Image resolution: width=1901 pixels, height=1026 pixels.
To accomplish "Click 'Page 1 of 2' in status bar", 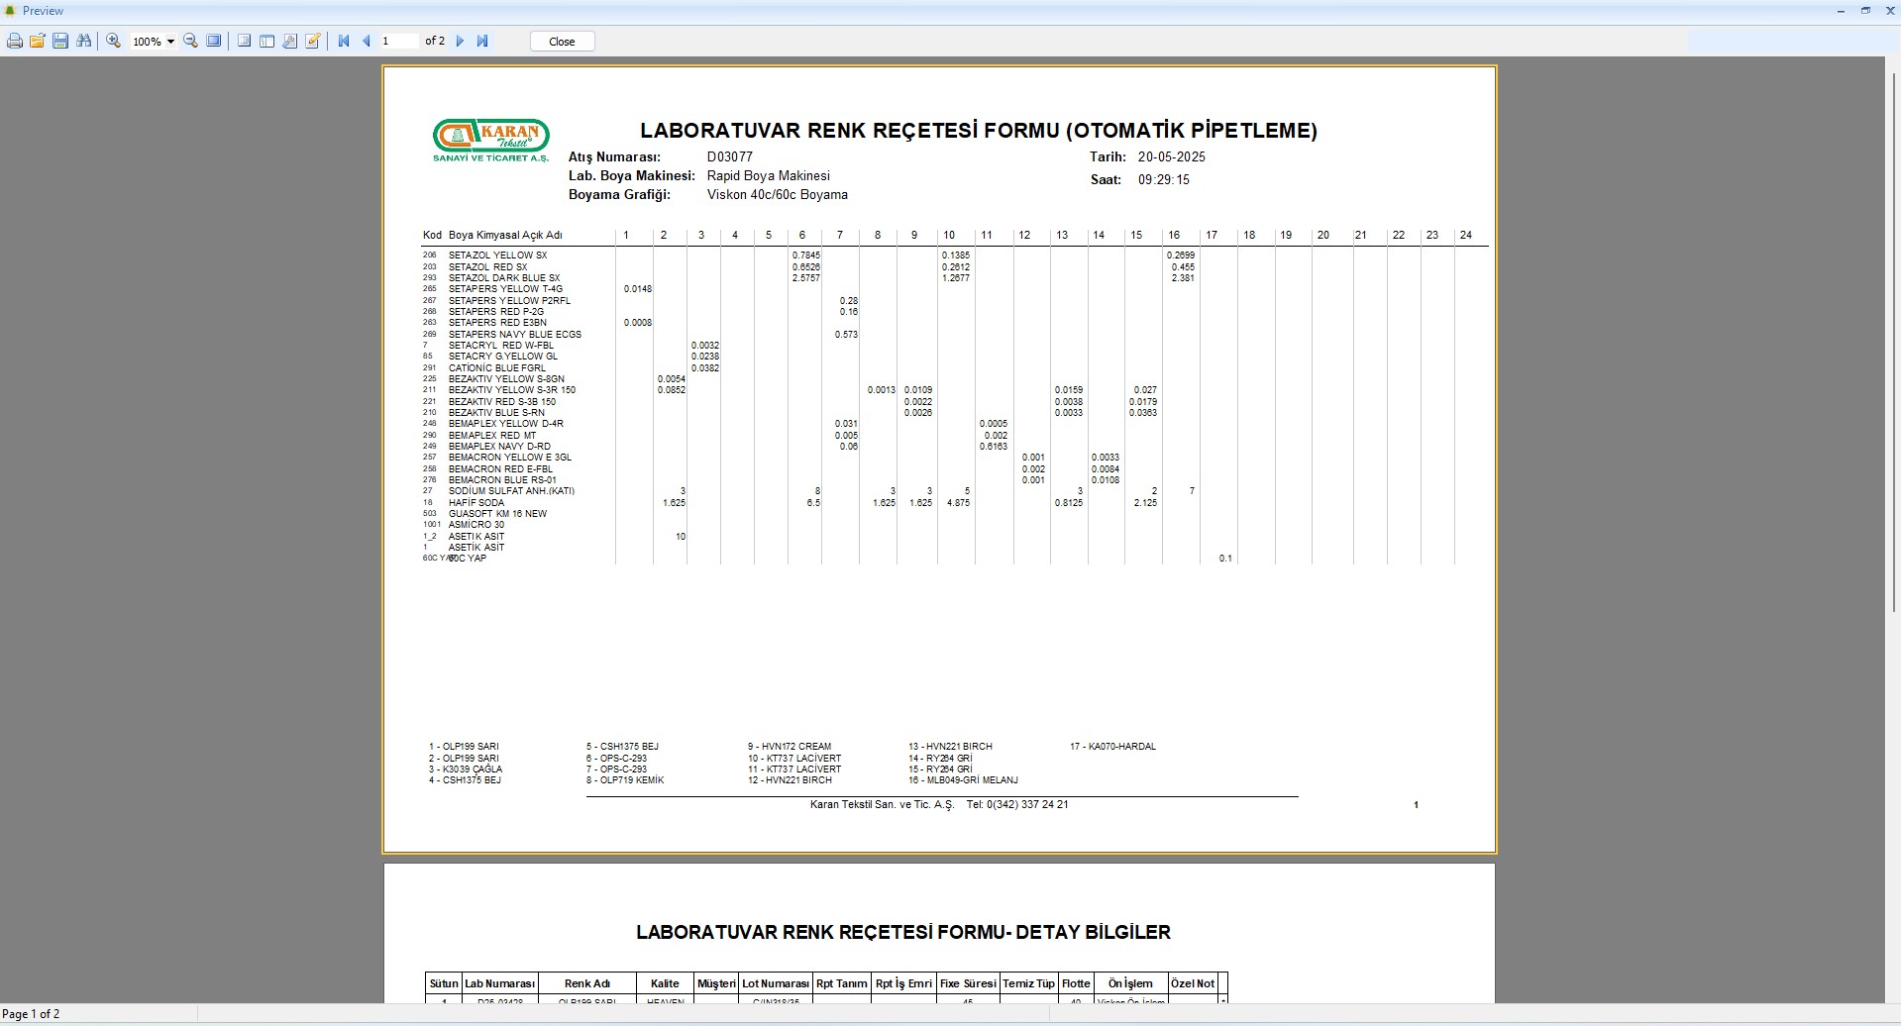I will (31, 1014).
